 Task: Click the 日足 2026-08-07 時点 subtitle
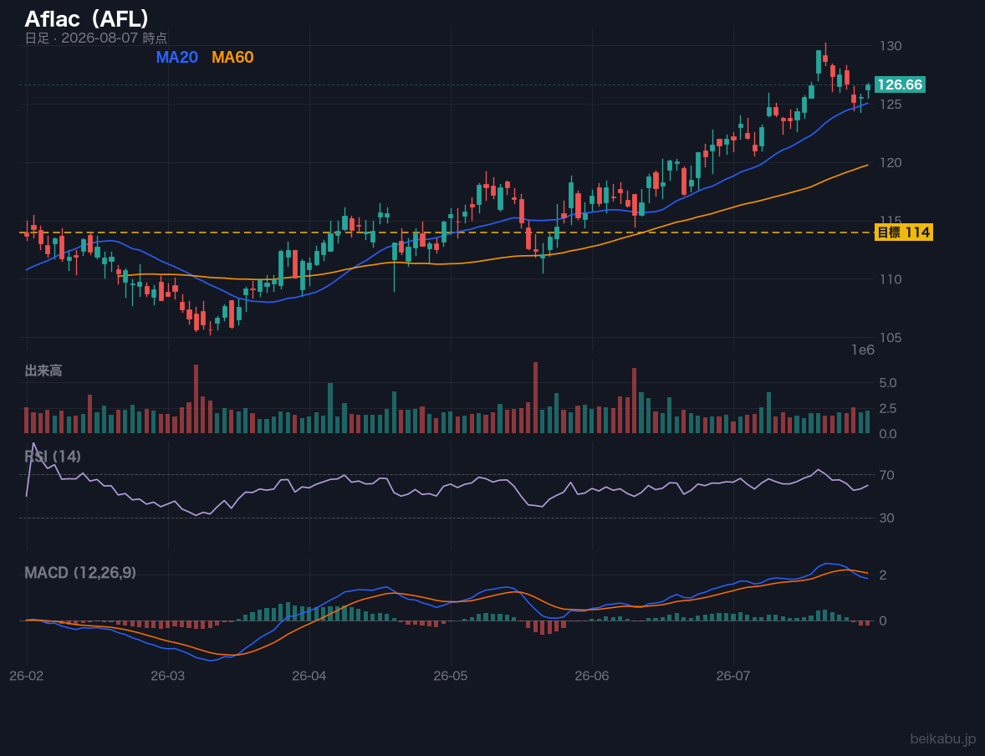[95, 38]
